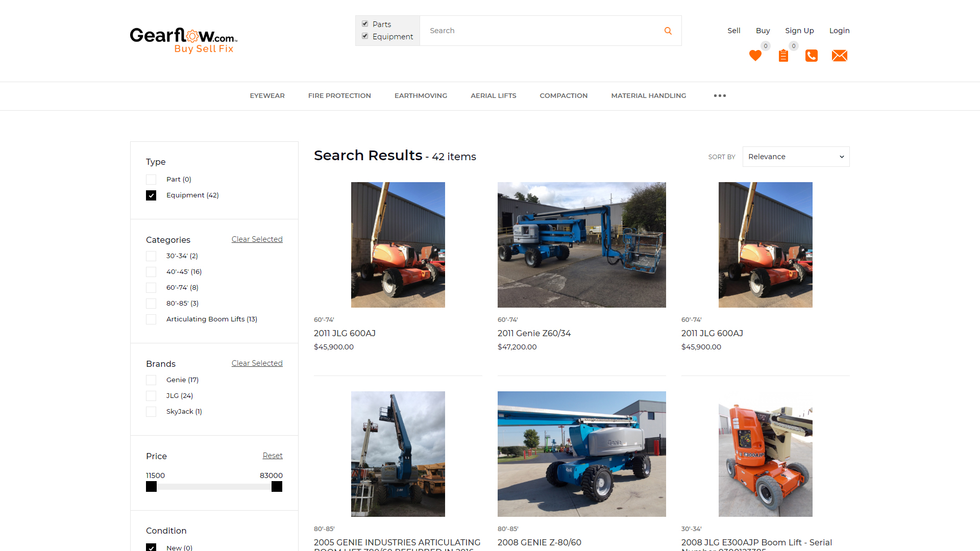
Task: Click the phone contact icon
Action: coord(812,56)
